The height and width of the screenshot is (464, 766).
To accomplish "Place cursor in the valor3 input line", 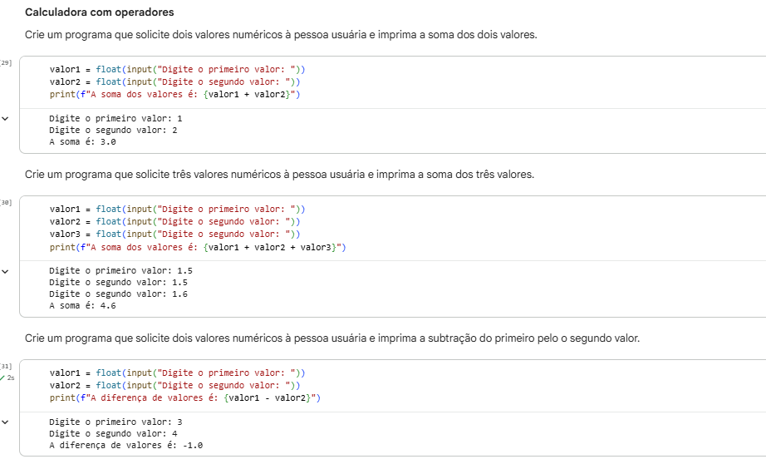I will click(175, 234).
